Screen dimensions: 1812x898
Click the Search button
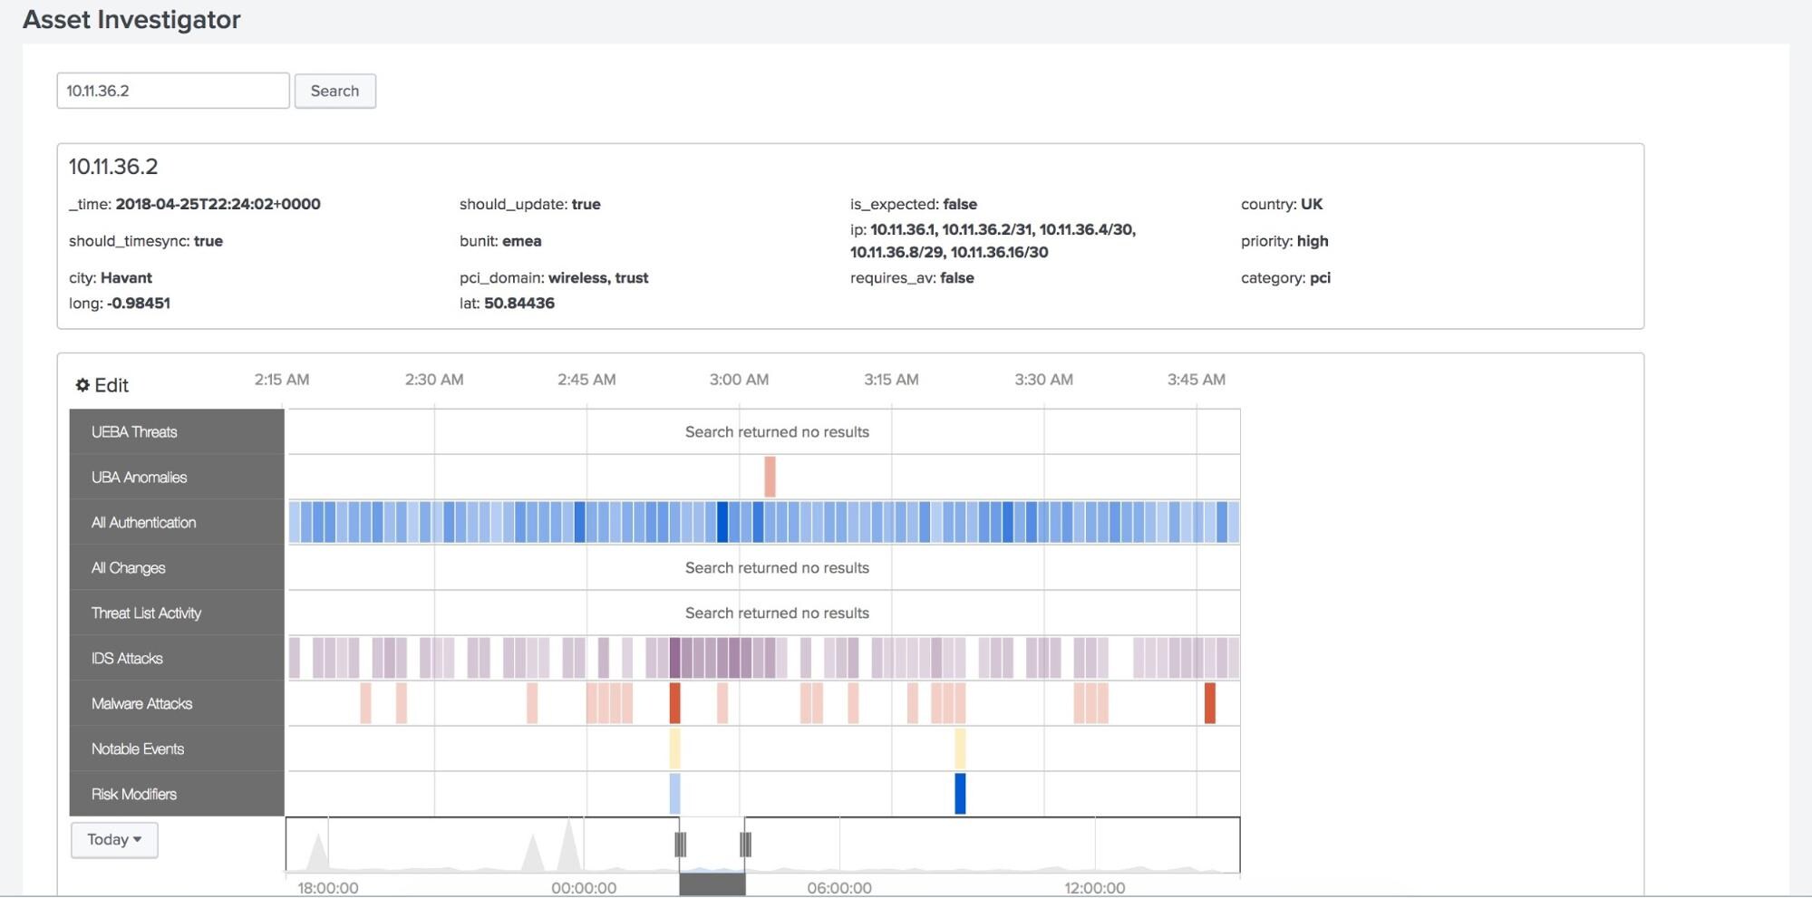coord(334,91)
